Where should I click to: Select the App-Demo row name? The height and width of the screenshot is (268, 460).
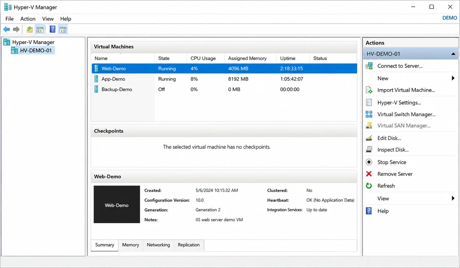113,79
